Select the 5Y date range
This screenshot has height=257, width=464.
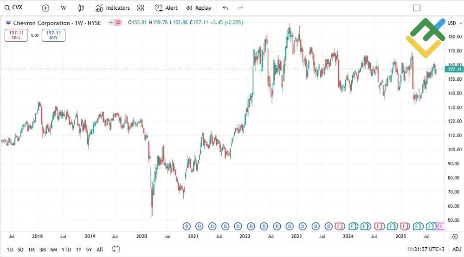click(89, 250)
